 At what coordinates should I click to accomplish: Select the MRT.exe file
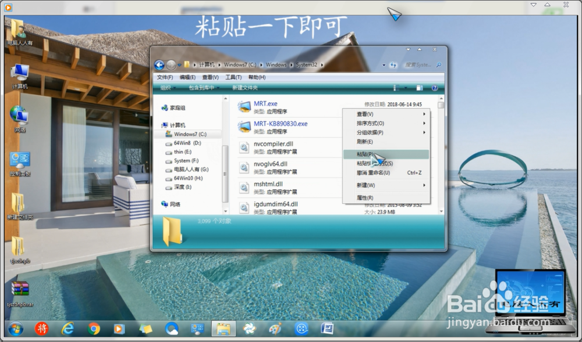pyautogui.click(x=265, y=103)
